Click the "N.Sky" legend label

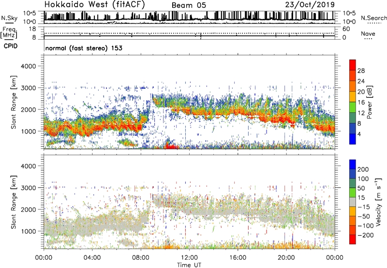click(9, 18)
